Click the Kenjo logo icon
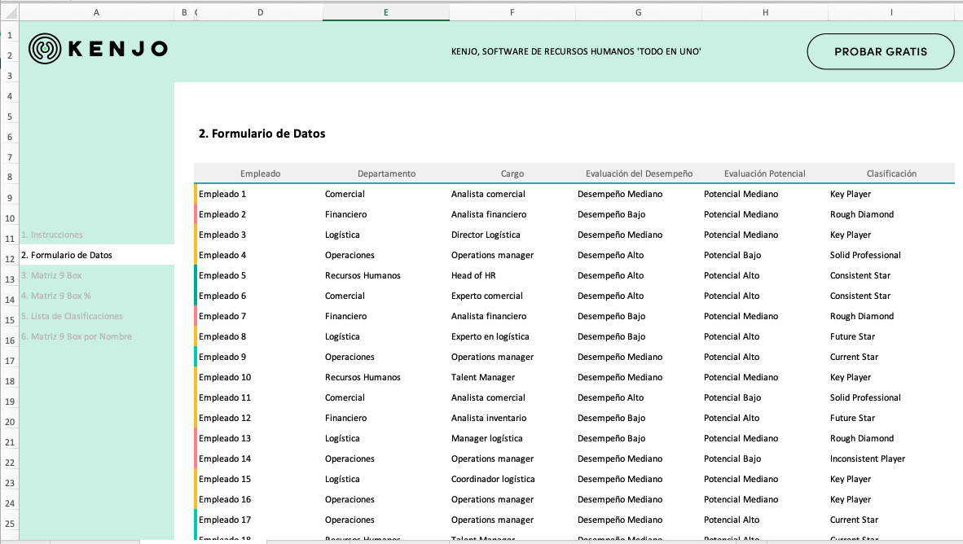Screen dimensions: 963x544 pos(45,48)
